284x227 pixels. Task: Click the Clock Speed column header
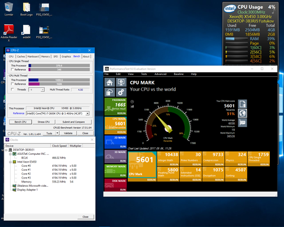59,146
